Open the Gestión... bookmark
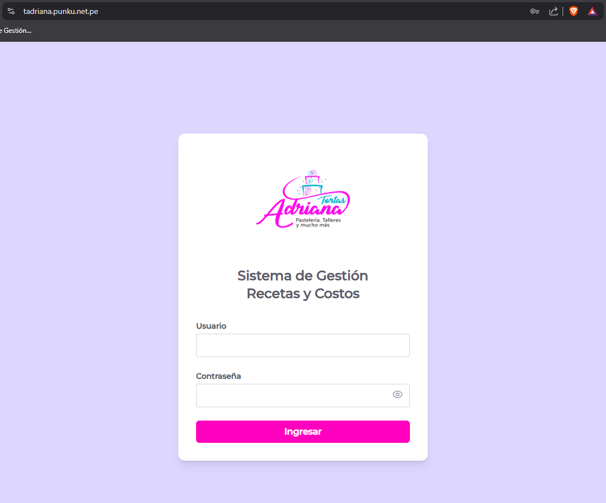The height and width of the screenshot is (503, 606). (16, 31)
